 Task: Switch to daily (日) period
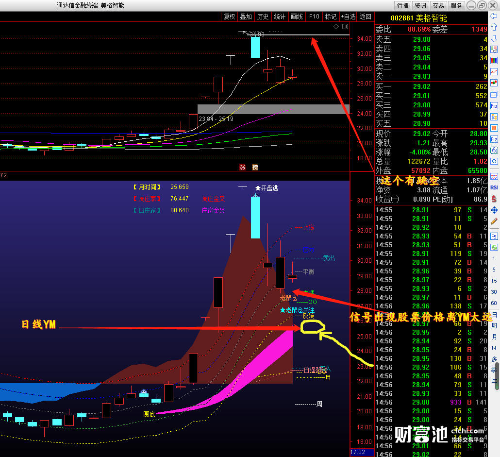tap(494, 314)
